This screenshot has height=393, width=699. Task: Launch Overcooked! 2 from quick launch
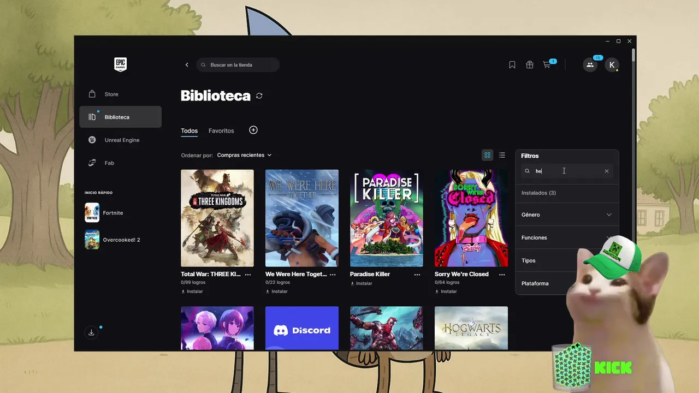tap(112, 240)
